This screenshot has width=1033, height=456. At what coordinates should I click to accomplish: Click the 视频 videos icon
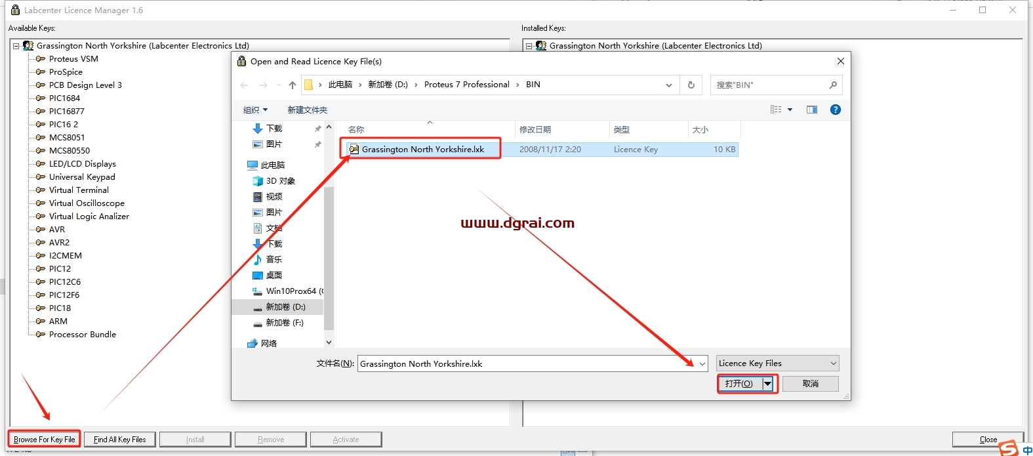258,197
